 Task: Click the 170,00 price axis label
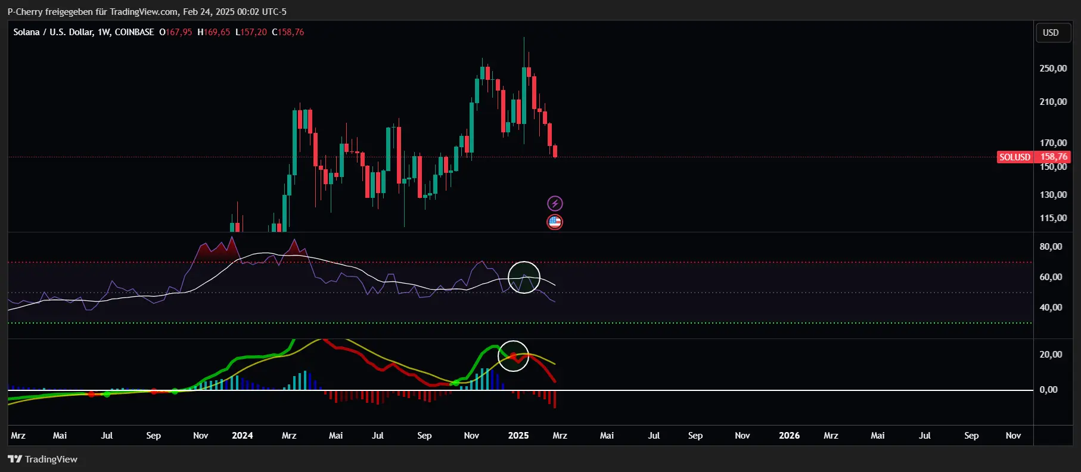point(1053,143)
